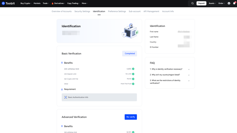
Task: Open the user profile avatar icon
Action: [229, 3]
